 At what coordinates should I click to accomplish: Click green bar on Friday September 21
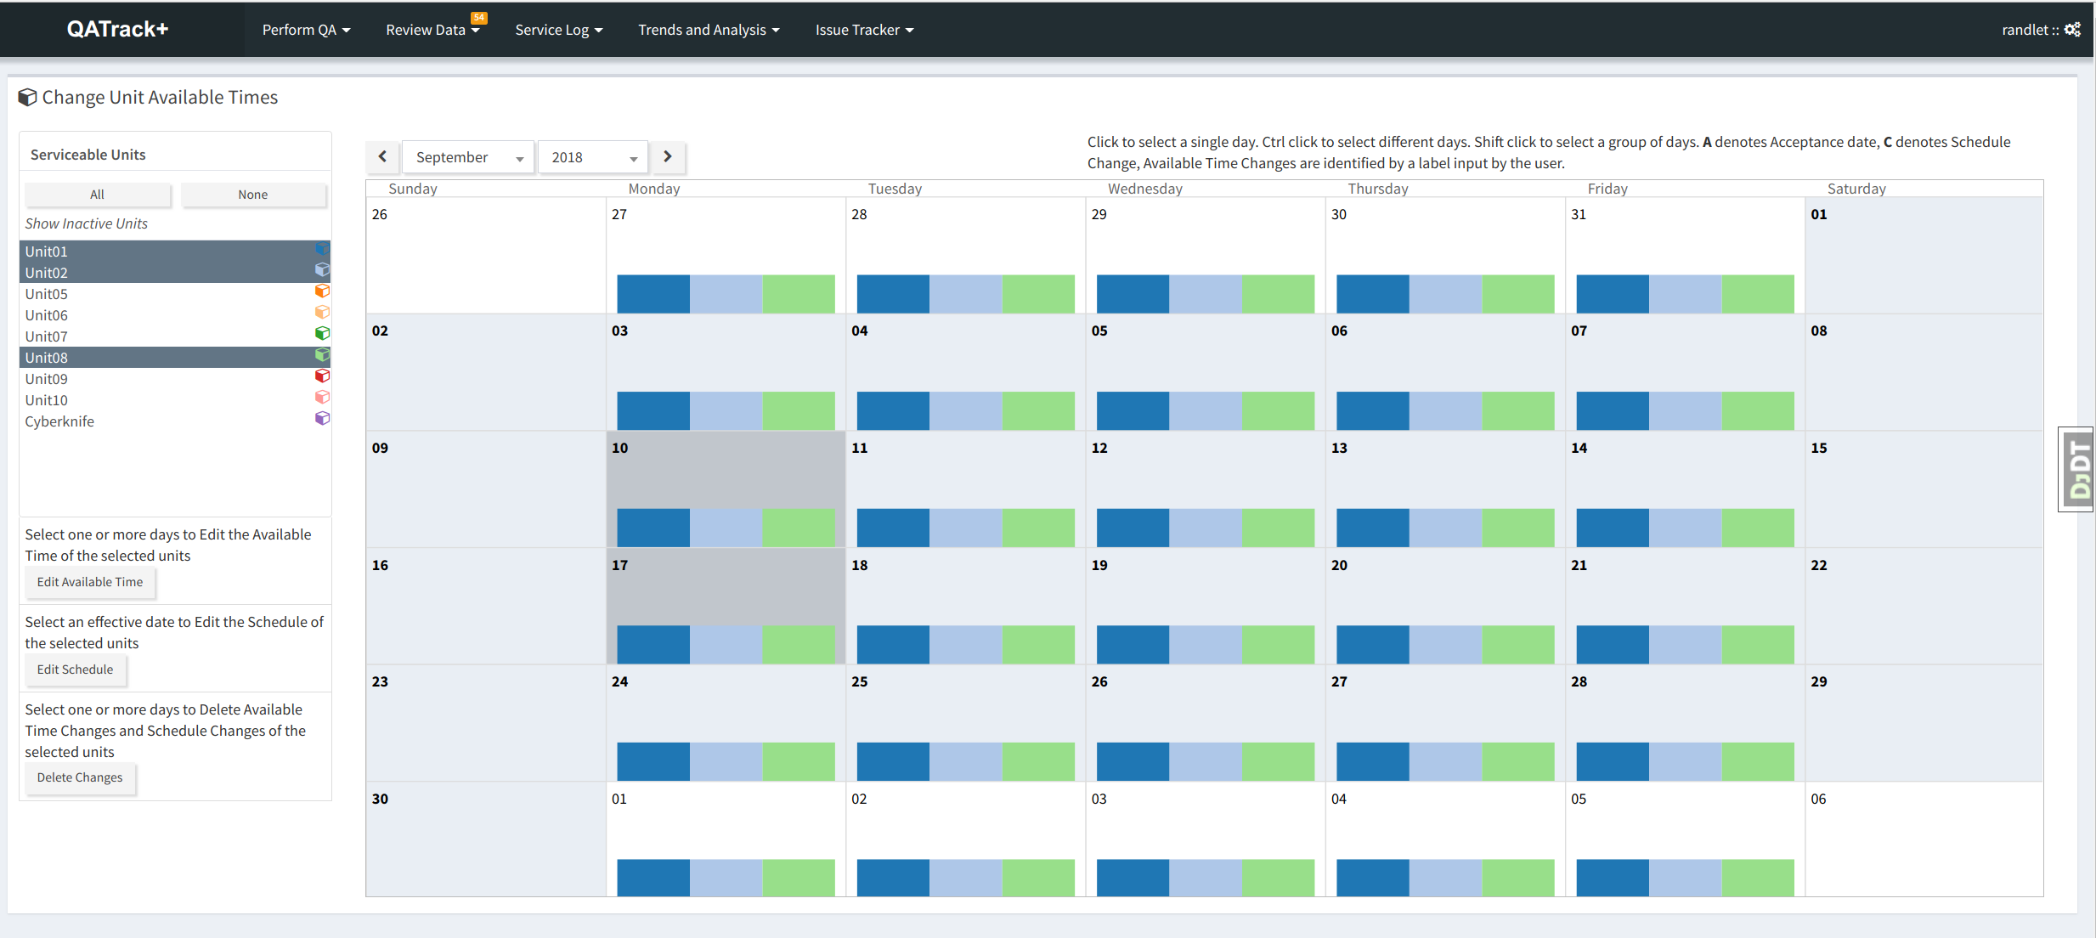1758,645
